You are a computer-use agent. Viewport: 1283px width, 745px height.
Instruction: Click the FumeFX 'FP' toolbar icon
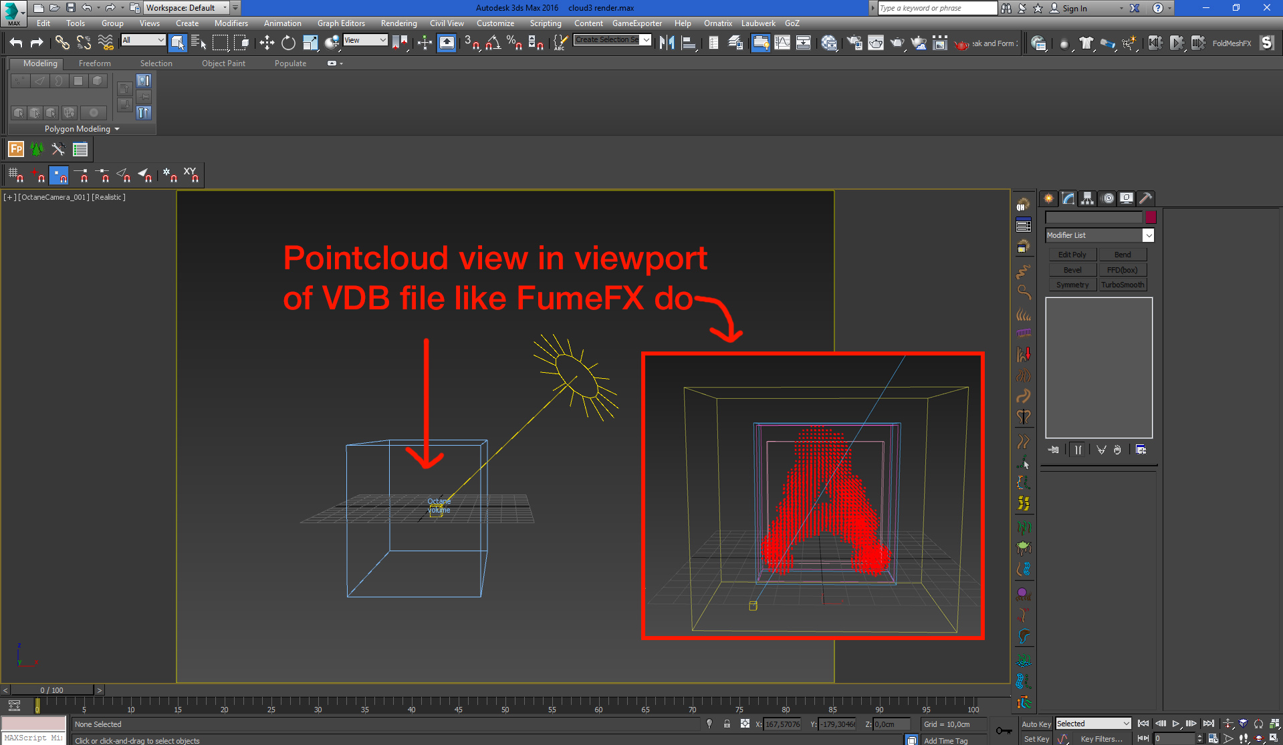point(16,149)
